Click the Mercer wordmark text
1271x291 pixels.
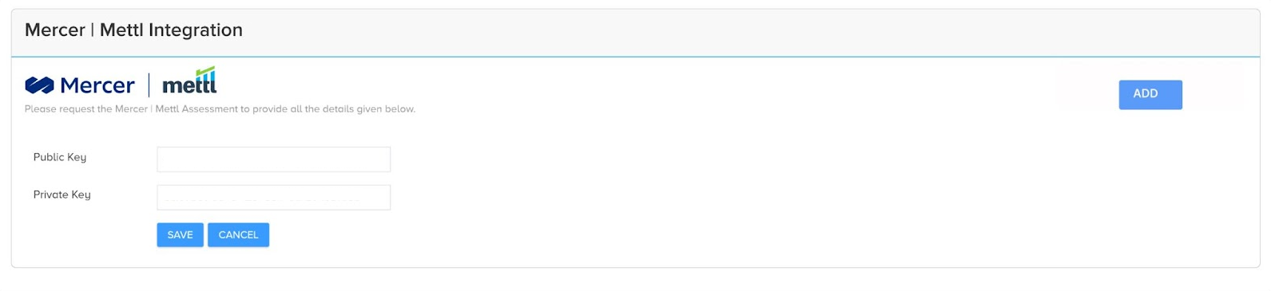tap(97, 85)
